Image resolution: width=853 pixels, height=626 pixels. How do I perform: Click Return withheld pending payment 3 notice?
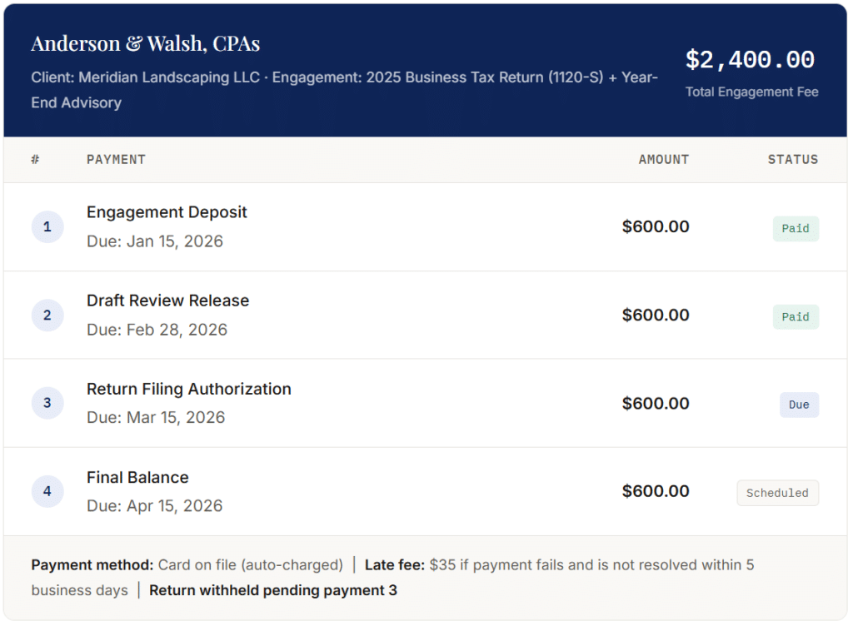pos(273,590)
